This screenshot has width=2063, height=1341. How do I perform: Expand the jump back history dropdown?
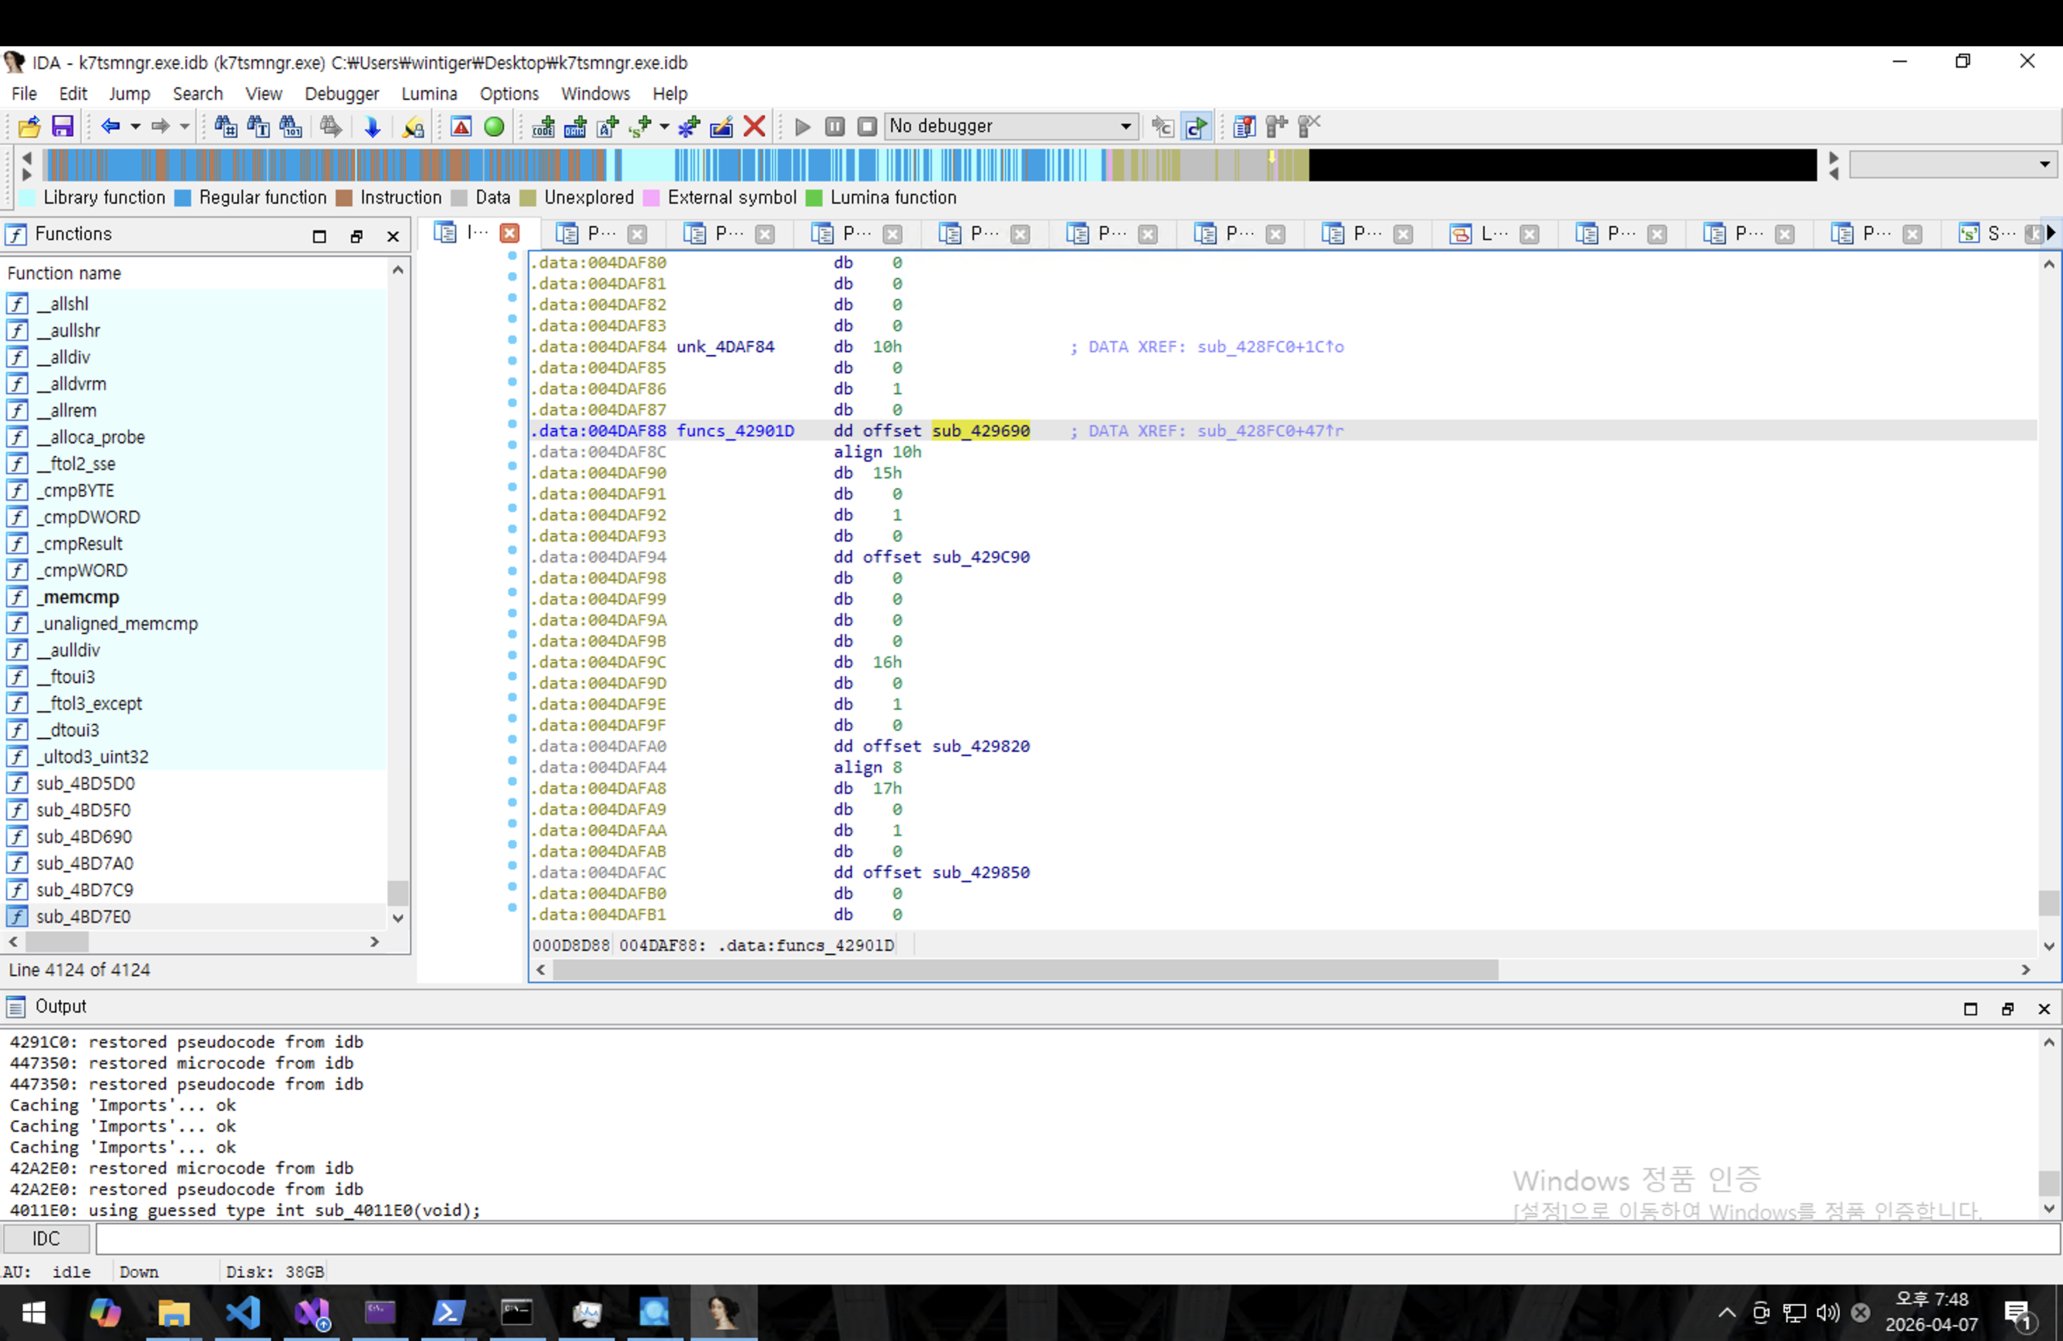[135, 126]
